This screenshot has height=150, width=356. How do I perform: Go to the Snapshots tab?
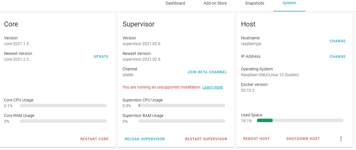(x=254, y=3)
